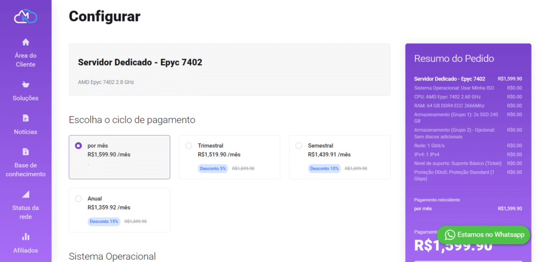Click Estamos no Whatsapp button
Screen dimensions: 548x262
[x=484, y=235]
